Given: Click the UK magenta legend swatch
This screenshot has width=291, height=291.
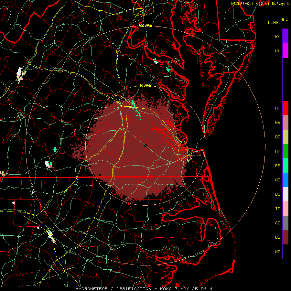Looking at the screenshot, I should 286,51.
